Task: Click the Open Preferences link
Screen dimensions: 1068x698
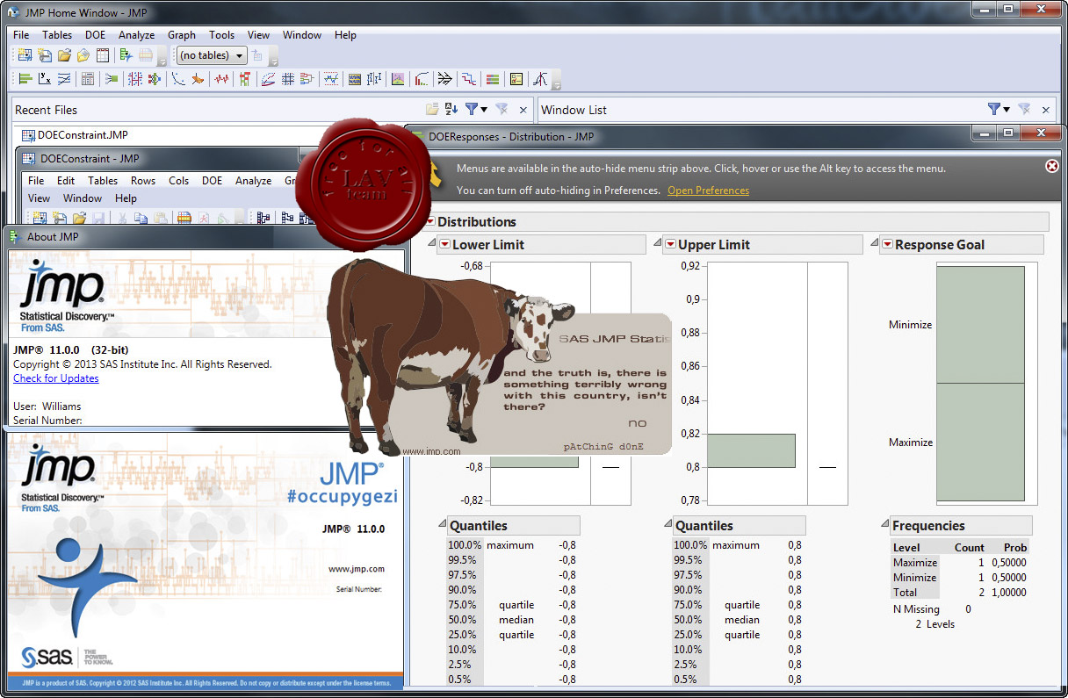Action: pos(708,191)
